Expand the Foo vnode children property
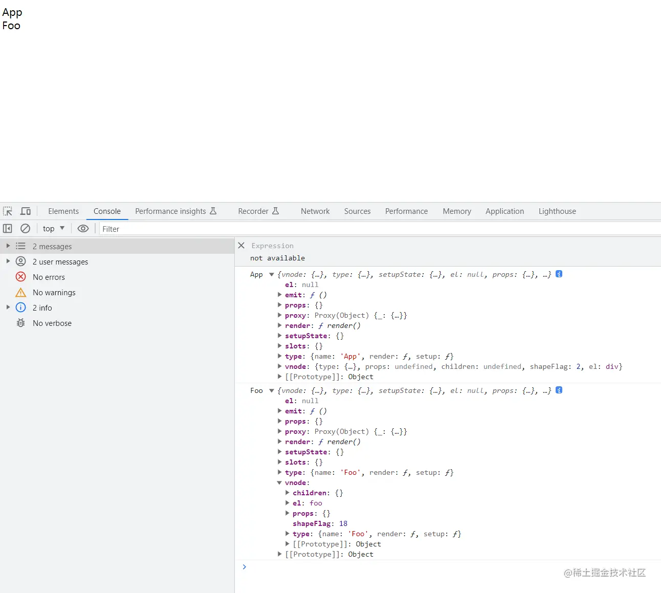661x593 pixels. tap(287, 493)
